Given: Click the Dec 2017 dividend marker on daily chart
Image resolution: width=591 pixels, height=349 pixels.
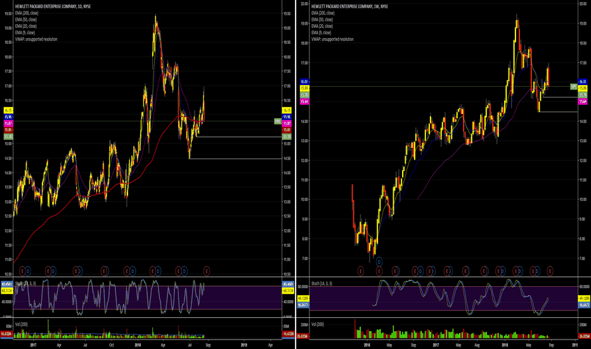Looking at the screenshot, I should [133, 271].
